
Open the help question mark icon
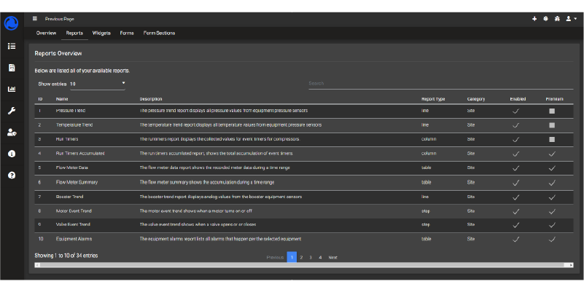[x=12, y=175]
